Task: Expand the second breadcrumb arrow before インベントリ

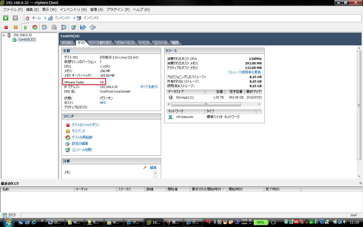Action: [74, 18]
